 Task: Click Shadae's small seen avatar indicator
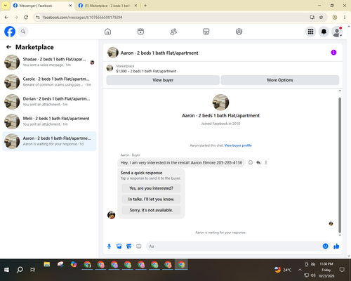pyautogui.click(x=92, y=63)
